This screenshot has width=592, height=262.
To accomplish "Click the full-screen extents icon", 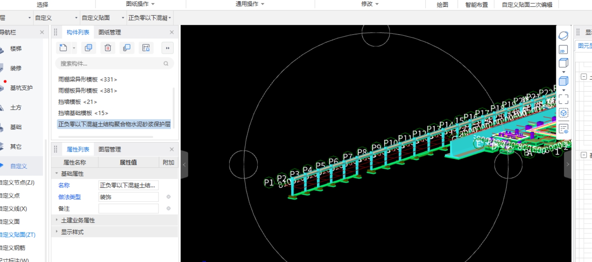I will [563, 99].
